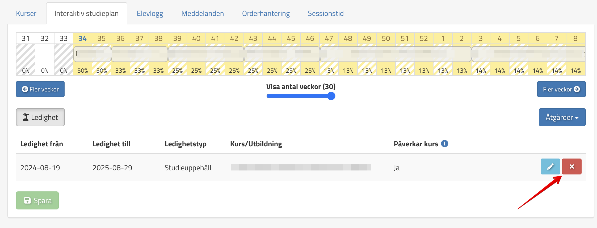
Task: Open the Orderhantering tab
Action: pyautogui.click(x=266, y=14)
